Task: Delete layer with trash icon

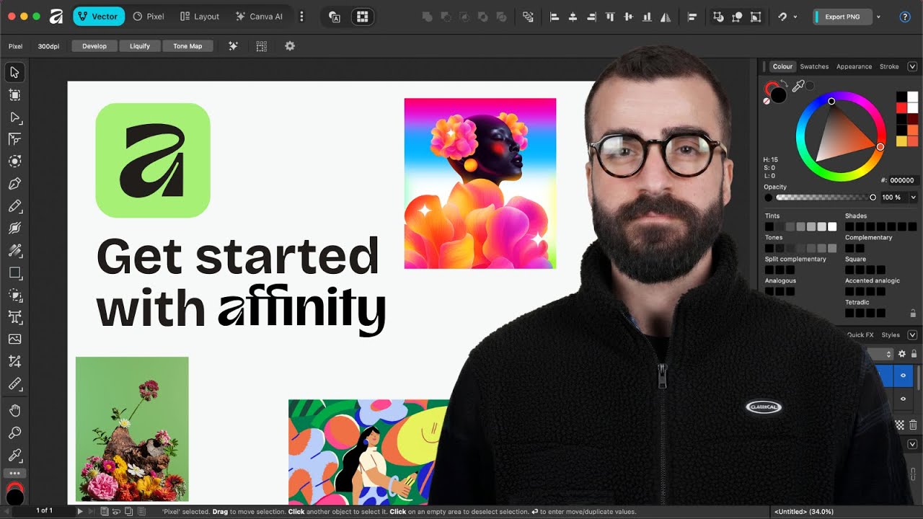Action: [913, 425]
